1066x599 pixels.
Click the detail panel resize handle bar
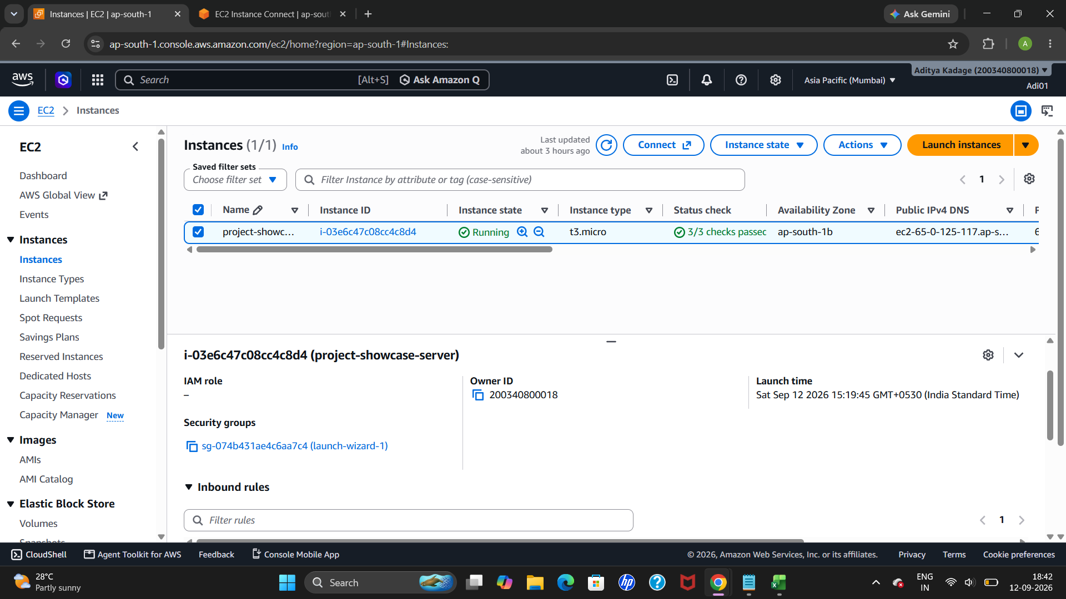point(611,342)
